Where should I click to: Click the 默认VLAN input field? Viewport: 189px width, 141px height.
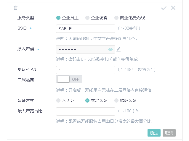[x=85, y=70]
